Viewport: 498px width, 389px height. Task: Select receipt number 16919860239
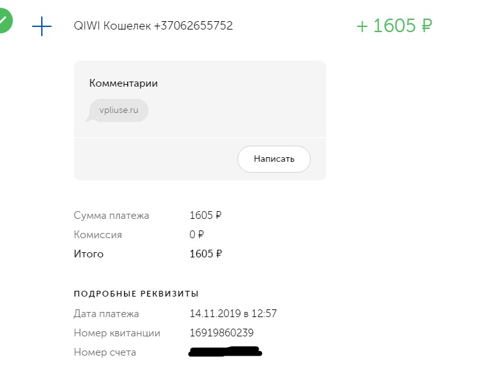click(221, 333)
